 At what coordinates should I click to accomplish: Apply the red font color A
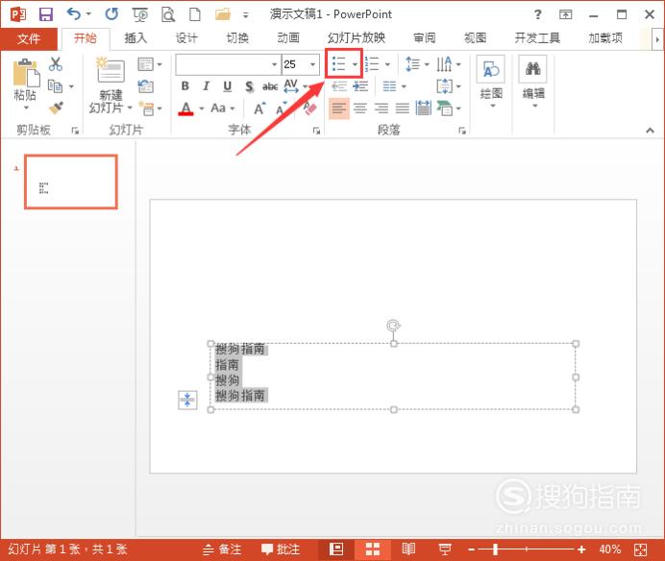tap(185, 109)
